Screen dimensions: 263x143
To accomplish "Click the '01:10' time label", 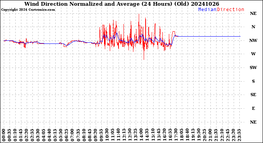I will (15, 135).
